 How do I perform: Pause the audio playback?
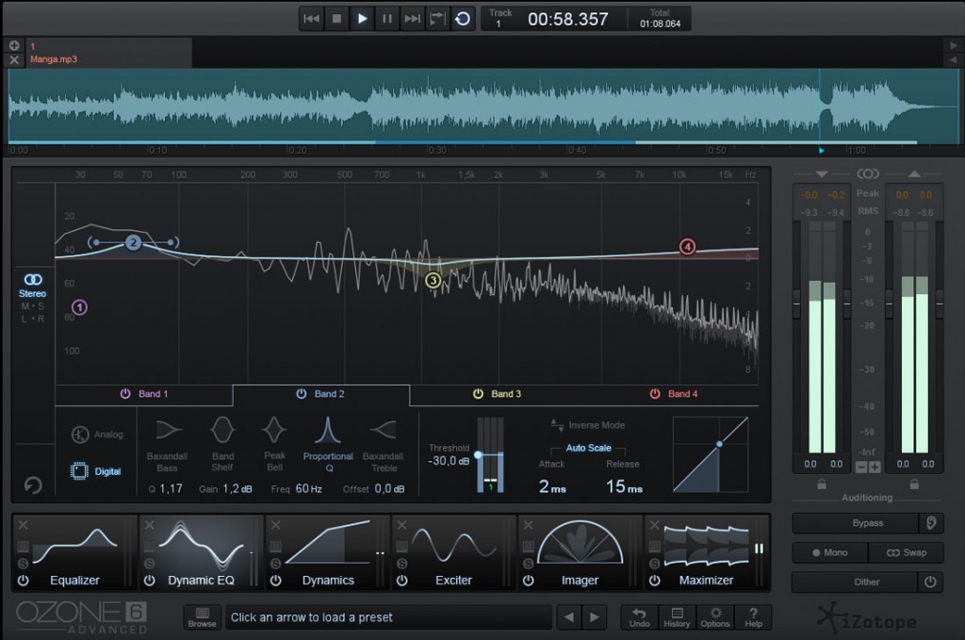point(387,19)
